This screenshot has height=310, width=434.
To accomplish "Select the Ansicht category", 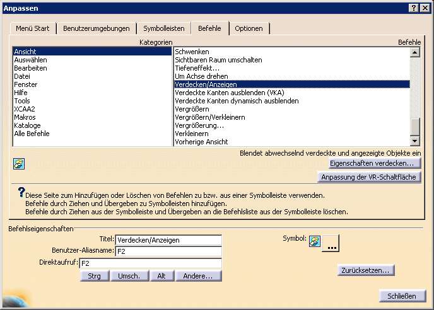I will click(x=92, y=52).
